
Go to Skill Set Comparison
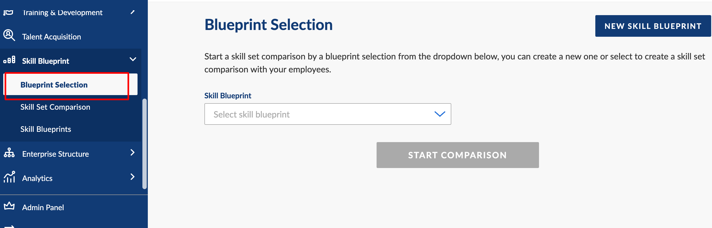(x=55, y=107)
